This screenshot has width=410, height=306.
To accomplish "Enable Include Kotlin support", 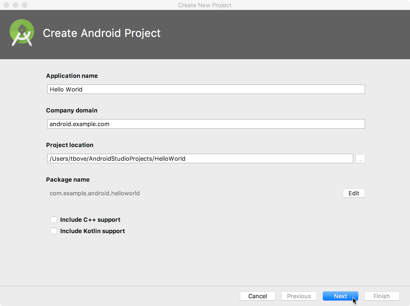I will 54,231.
